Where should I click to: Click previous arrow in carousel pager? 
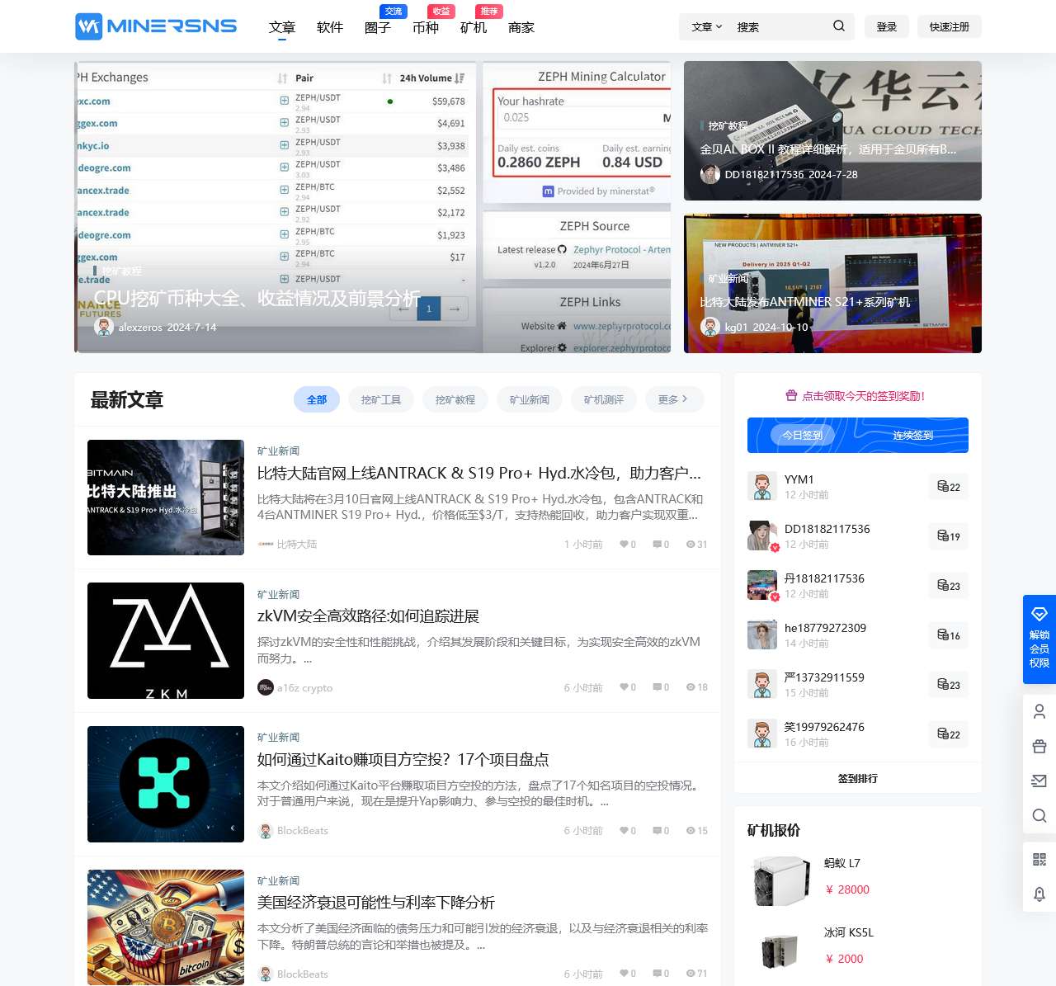403,309
